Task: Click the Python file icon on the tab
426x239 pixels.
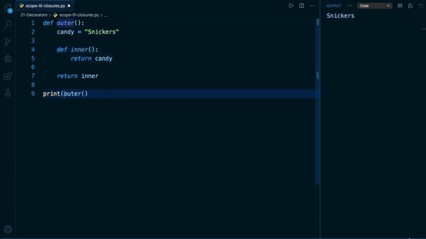Action: point(22,6)
